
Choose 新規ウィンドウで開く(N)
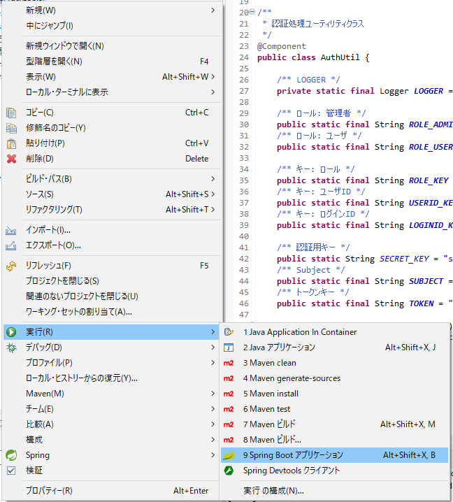(112, 46)
